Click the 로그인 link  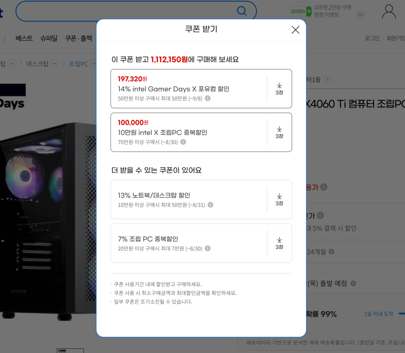(372, 38)
